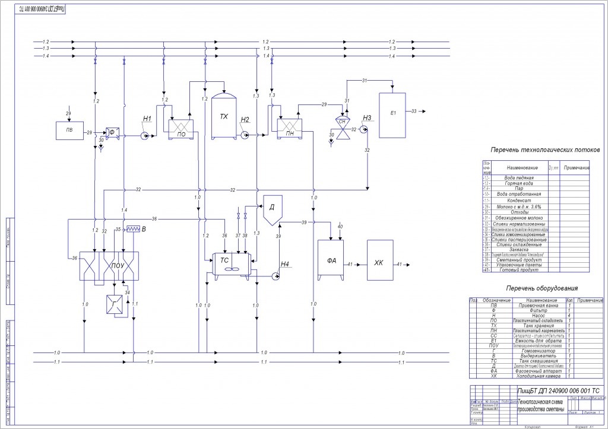Screen dimensions: 608x429
Task: Select the Г homogenizer square symbol
Action: click(115, 304)
